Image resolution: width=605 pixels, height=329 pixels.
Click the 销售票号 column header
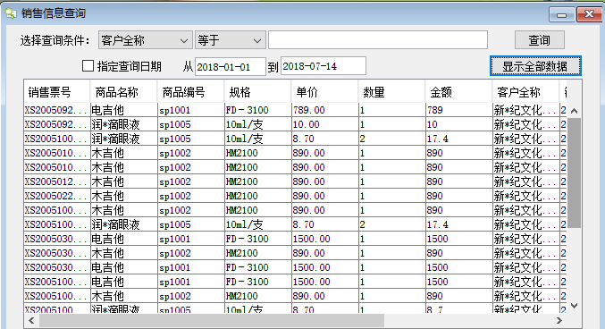pos(56,92)
